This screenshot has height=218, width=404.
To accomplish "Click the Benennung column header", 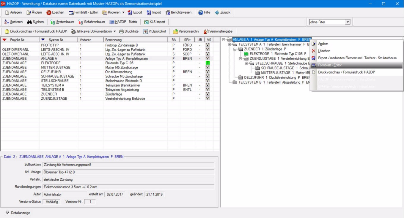I will click(135, 40).
